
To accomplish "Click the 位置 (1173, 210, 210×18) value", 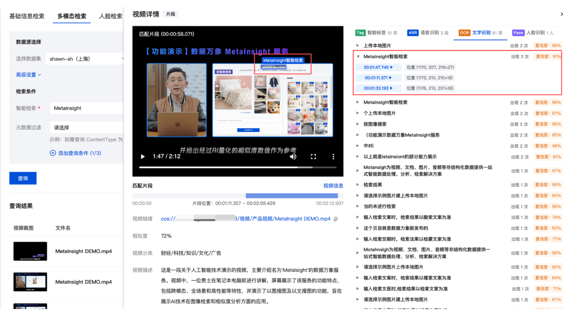I will click(x=430, y=78).
